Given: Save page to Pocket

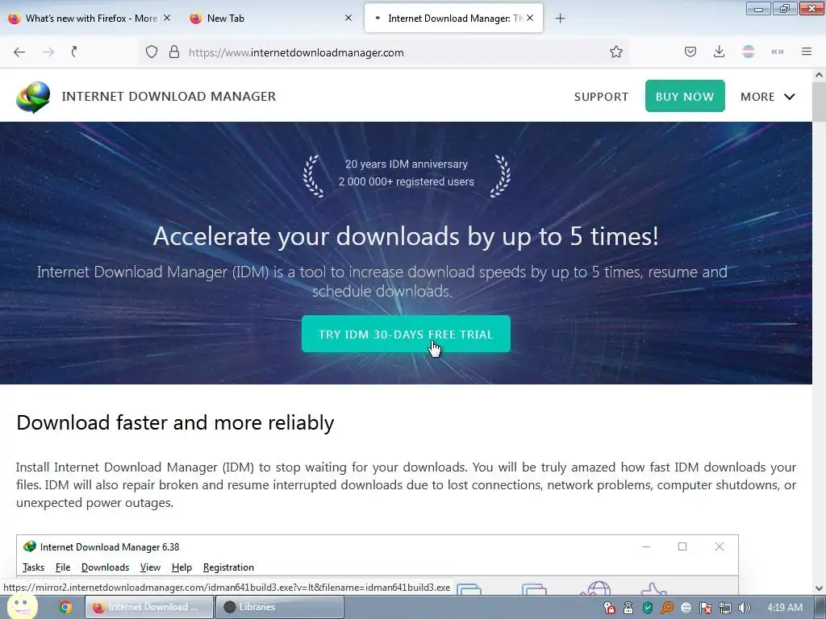Looking at the screenshot, I should (690, 52).
